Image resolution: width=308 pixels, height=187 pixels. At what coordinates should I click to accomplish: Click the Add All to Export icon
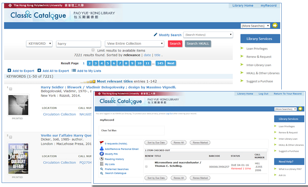(39, 71)
